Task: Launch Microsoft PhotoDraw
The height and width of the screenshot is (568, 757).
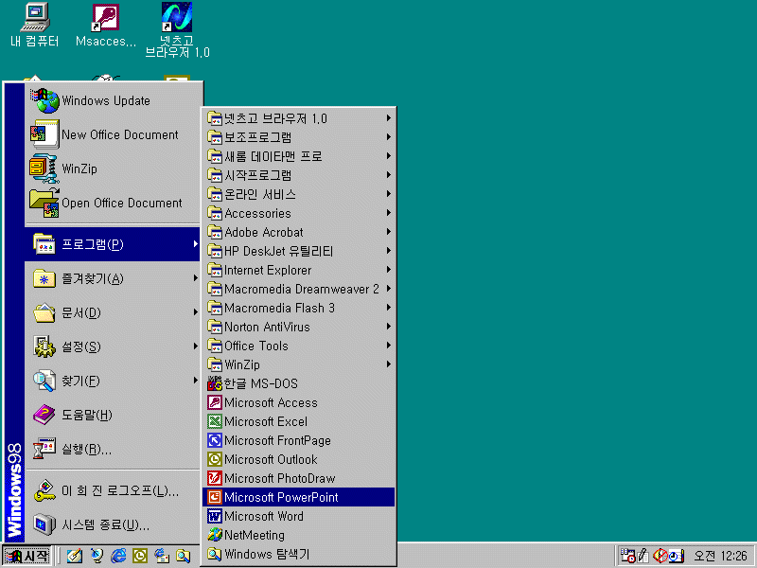Action: pyautogui.click(x=299, y=478)
